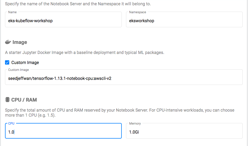The image size is (248, 146).
Task: Click the Namespace field containing eksworkshop
Action: [184, 21]
